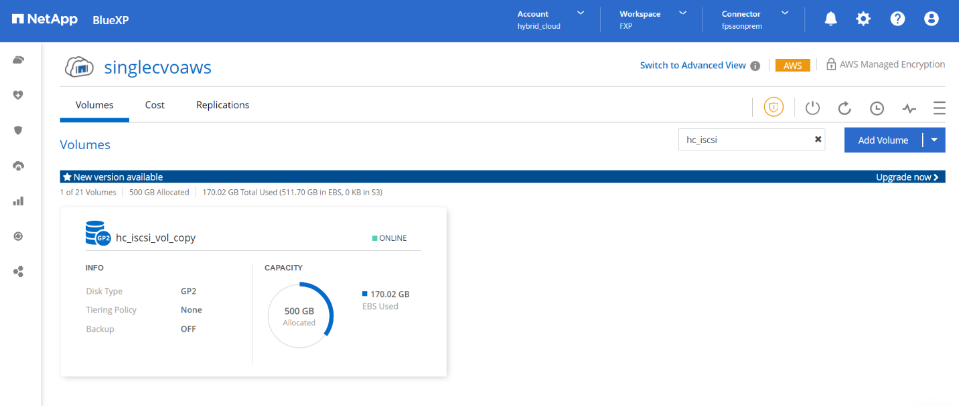Image resolution: width=959 pixels, height=406 pixels.
Task: Expand the Connector fpsaonprem dropdown
Action: coord(785,13)
